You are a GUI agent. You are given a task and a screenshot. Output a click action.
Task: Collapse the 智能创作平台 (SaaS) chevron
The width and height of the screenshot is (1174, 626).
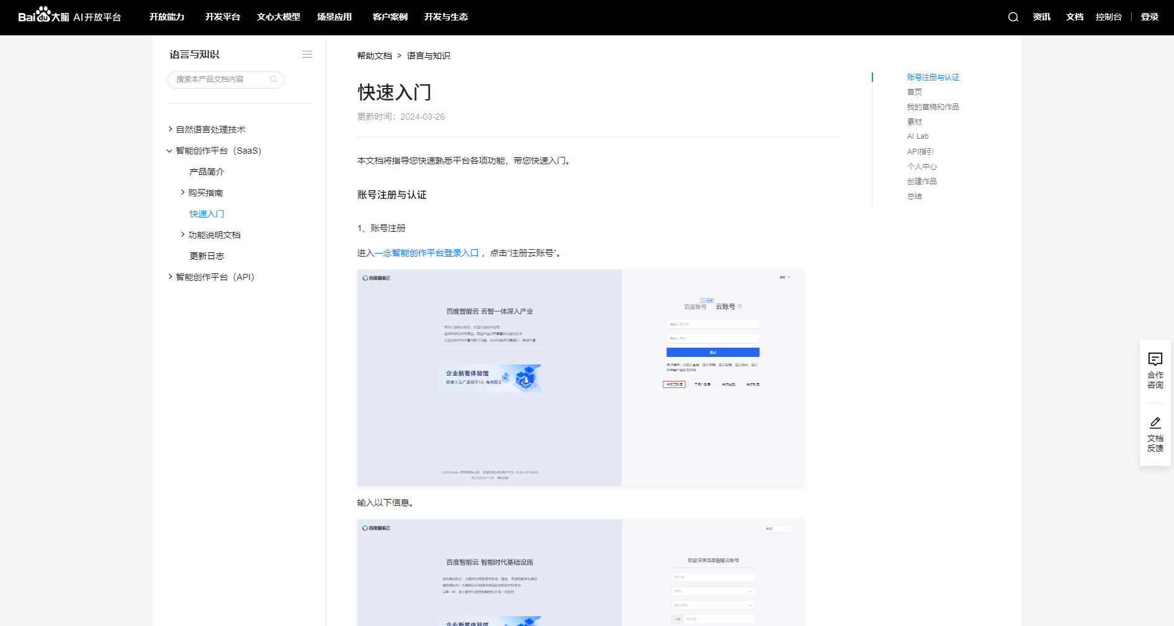point(169,151)
